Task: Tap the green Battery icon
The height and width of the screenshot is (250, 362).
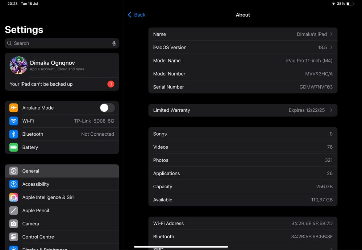Action: [14, 147]
